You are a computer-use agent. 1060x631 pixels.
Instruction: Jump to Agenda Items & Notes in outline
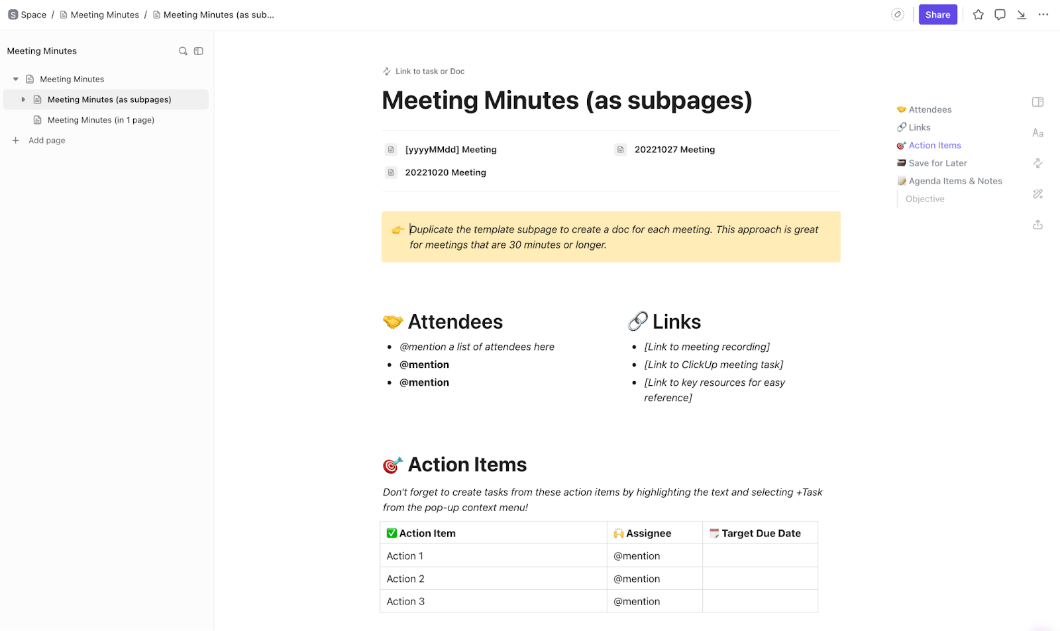(x=955, y=181)
